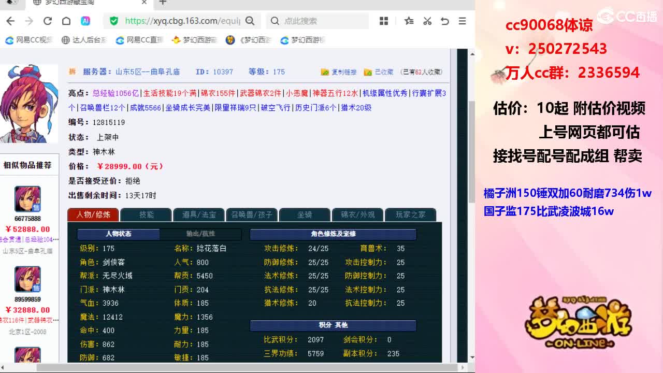Click the 锦衣155件 highlight tag

(218, 93)
